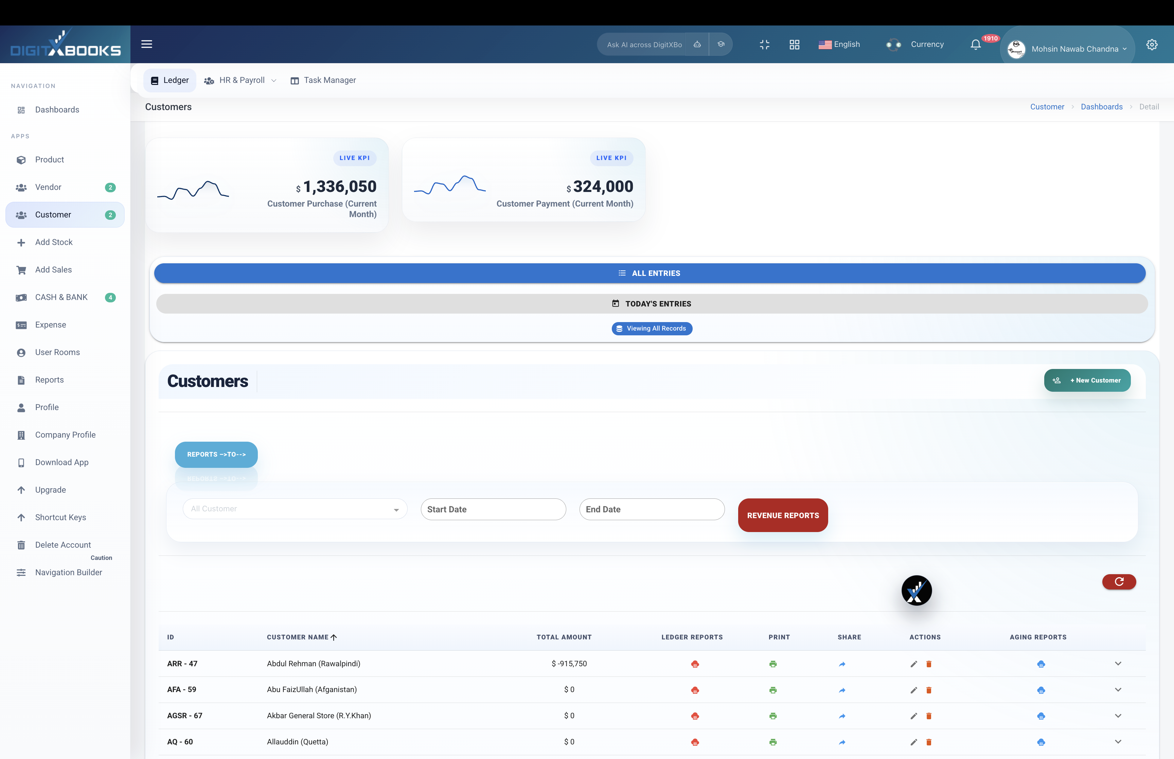This screenshot has height=759, width=1174.
Task: Delete the Abdul Rehman customer row
Action: click(929, 664)
